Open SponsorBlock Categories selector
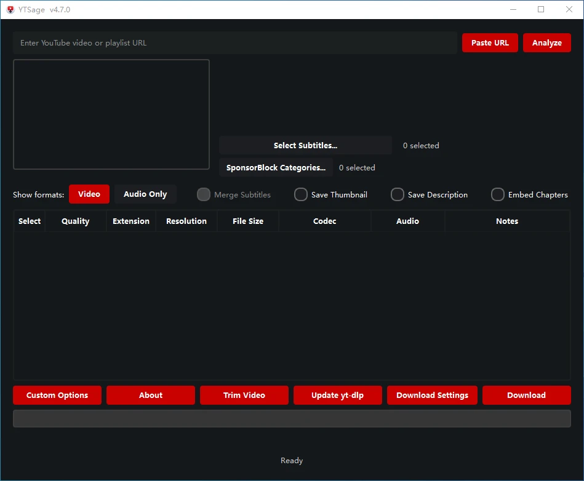The image size is (584, 481). pos(276,168)
